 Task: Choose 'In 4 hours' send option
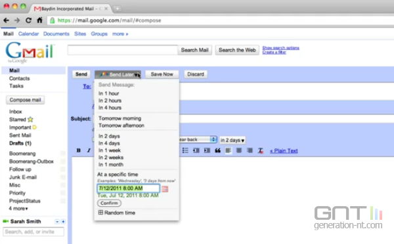pos(110,108)
